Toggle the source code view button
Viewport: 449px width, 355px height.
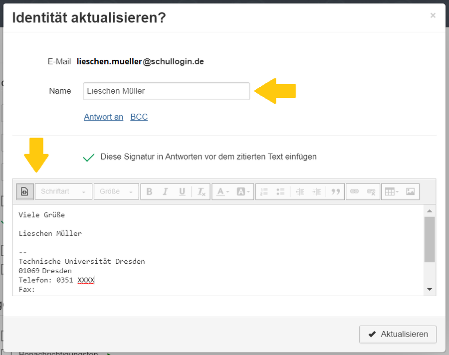pos(25,191)
